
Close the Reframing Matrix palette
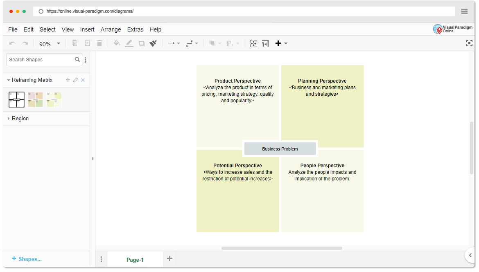pos(83,80)
